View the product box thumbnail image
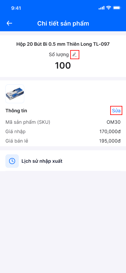Screen dimensions: 126x273 (x=15, y=94)
